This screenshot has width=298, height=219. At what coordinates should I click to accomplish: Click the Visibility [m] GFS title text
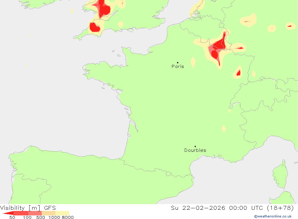pyautogui.click(x=28, y=208)
